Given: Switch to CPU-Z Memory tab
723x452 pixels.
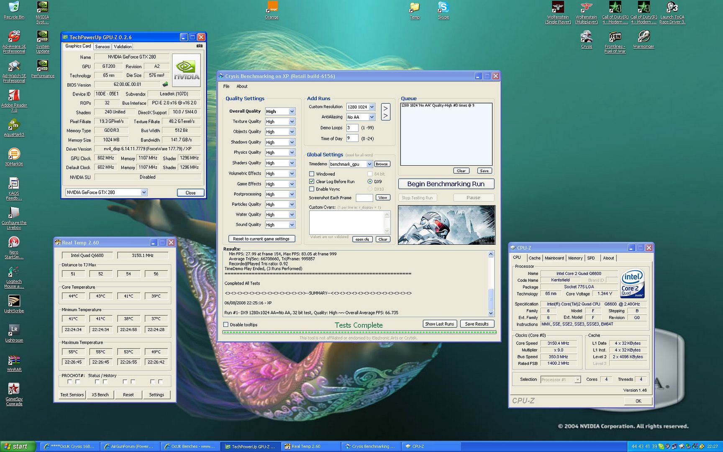Looking at the screenshot, I should point(575,258).
